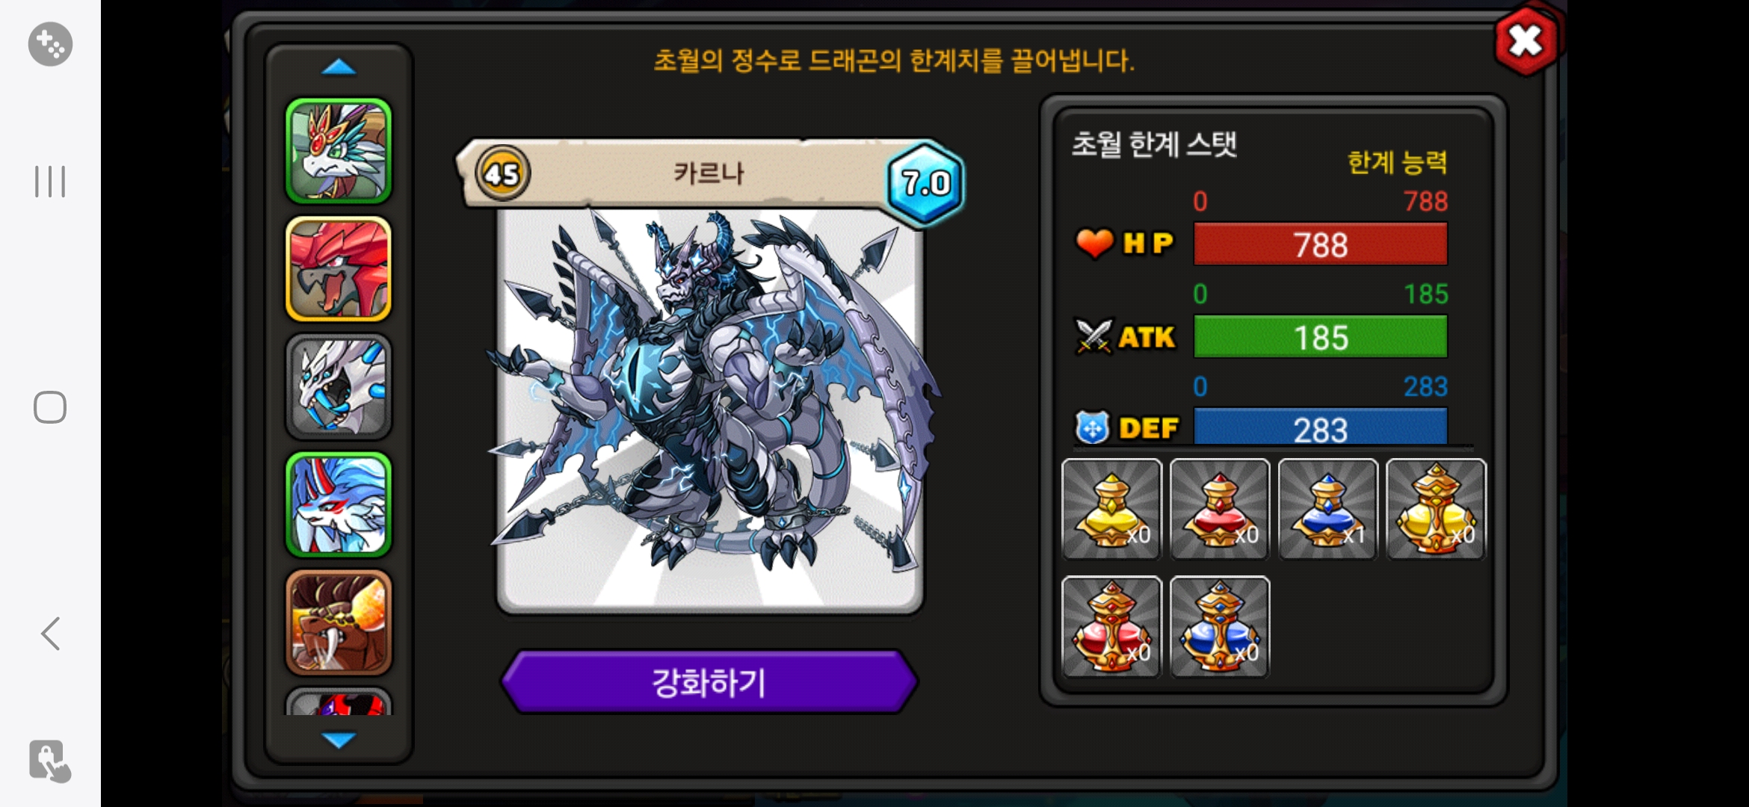This screenshot has width=1749, height=807.
Task: Pick the green feathered dragon with red crest
Action: pyautogui.click(x=339, y=151)
